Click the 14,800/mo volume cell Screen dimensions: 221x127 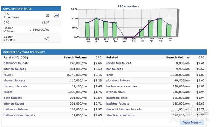79,115
